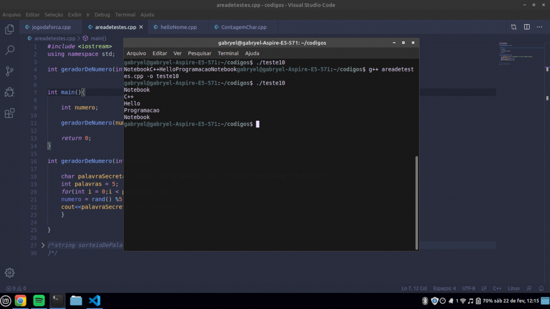Open the Linux Mint menu button
Screen dimensions: 550x309
pyautogui.click(x=5, y=301)
